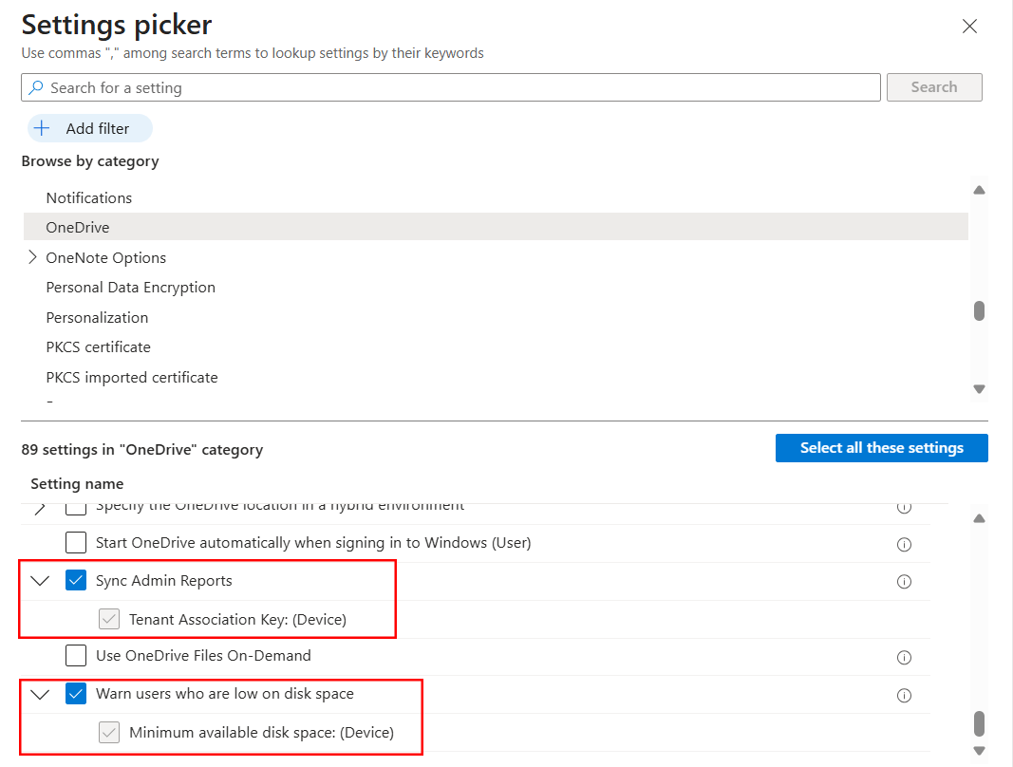This screenshot has width=1013, height=767.
Task: Click the Search for a setting field
Action: [450, 87]
